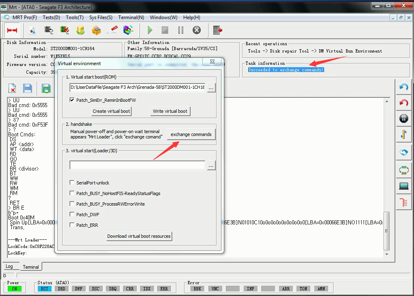Image resolution: width=414 pixels, height=296 pixels.
Task: Click the red pin-header icon in sidebar
Action: point(403,203)
